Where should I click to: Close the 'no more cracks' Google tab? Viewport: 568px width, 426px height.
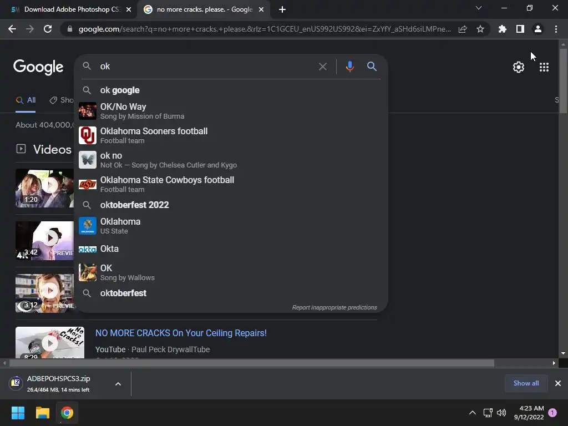(x=261, y=9)
